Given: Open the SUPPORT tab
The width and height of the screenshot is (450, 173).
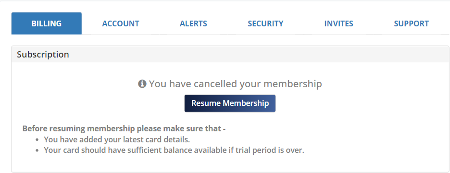Looking at the screenshot, I should click(x=411, y=23).
